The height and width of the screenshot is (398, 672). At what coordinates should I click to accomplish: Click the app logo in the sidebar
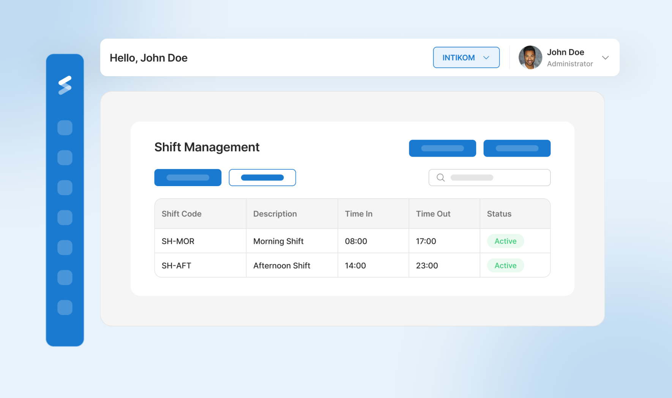(x=65, y=84)
